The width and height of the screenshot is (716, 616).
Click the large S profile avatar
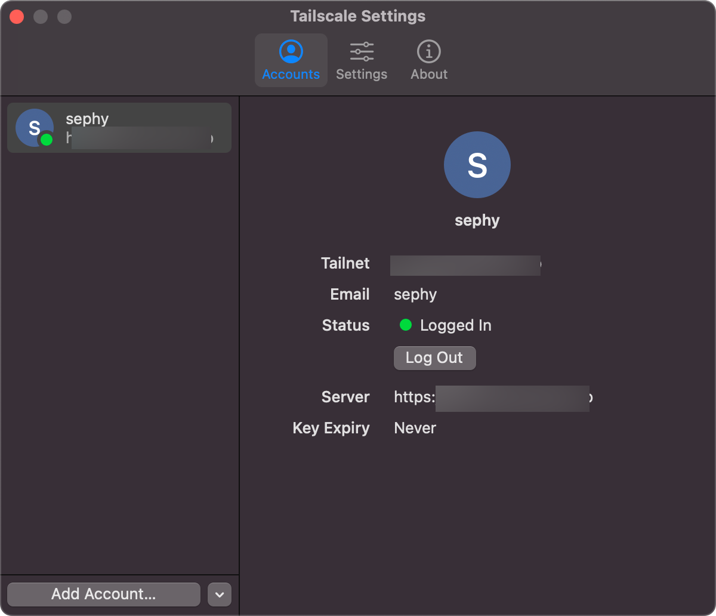477,165
